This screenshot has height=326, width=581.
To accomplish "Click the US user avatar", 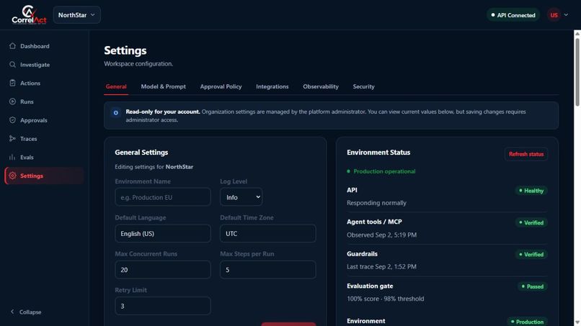I will click(x=554, y=15).
